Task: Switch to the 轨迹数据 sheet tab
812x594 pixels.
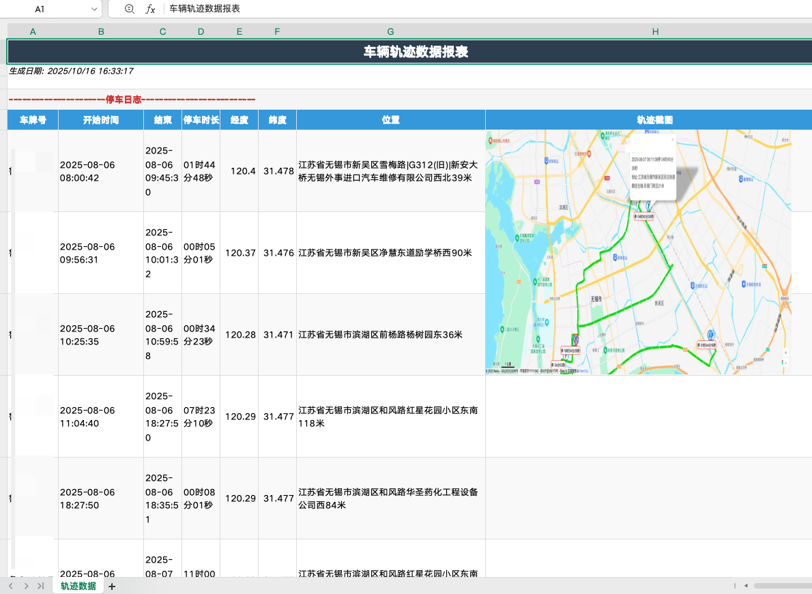Action: [x=78, y=586]
